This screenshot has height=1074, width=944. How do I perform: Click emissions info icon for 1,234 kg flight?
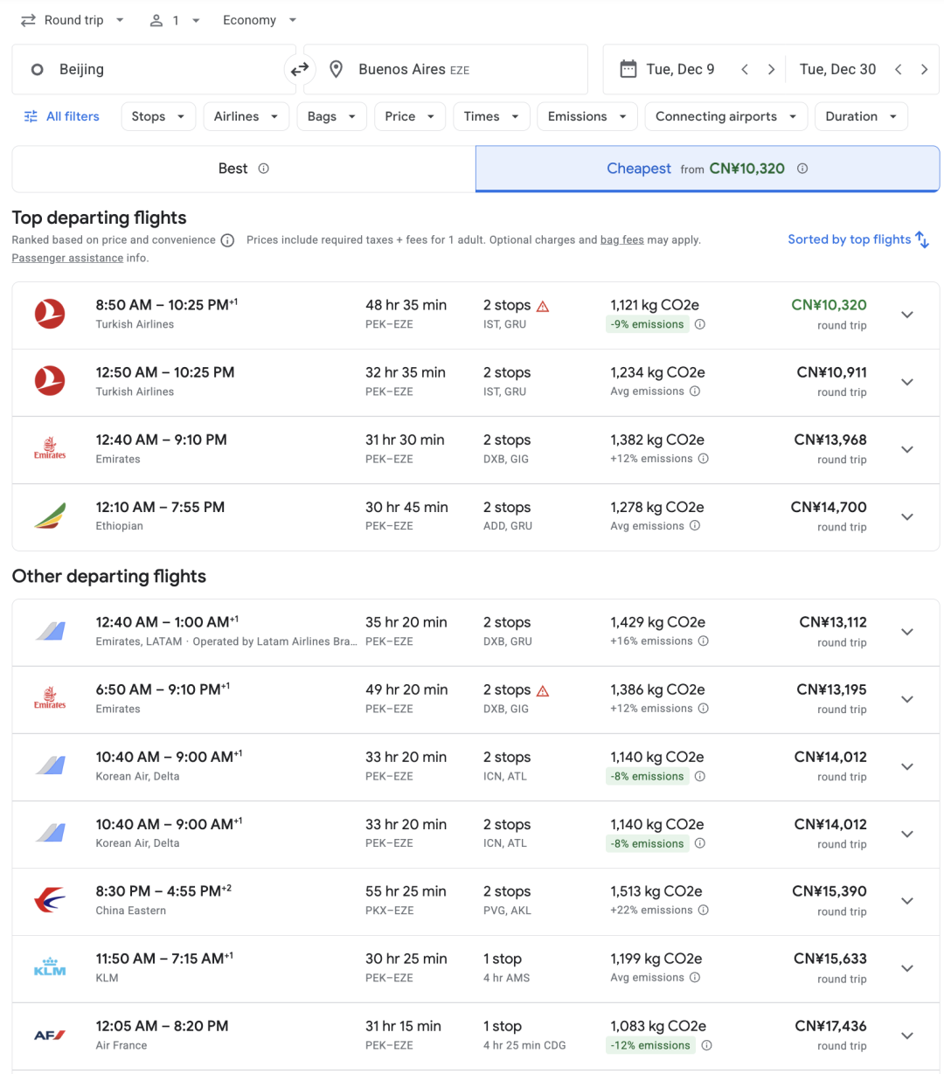coord(695,391)
